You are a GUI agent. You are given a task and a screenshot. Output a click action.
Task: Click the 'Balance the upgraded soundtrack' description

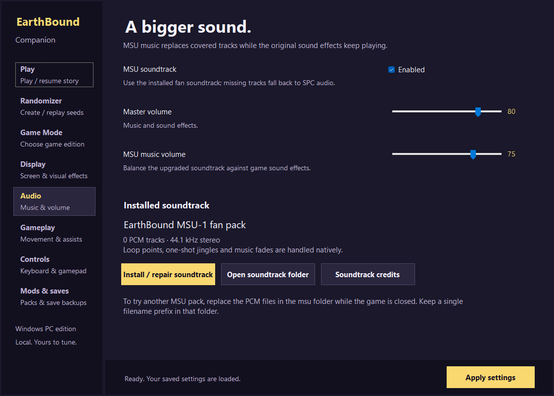217,168
